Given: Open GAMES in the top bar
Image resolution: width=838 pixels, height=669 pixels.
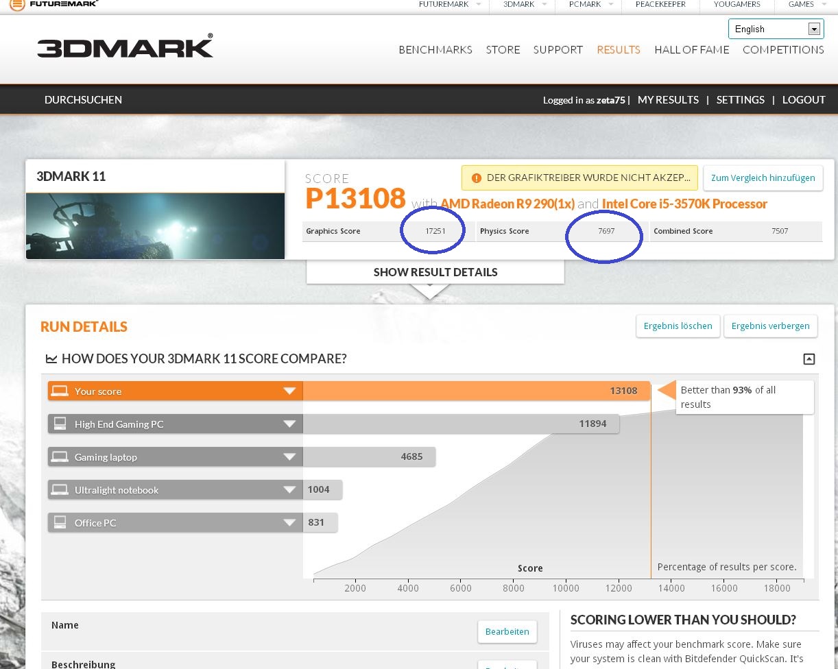Looking at the screenshot, I should click(x=801, y=4).
